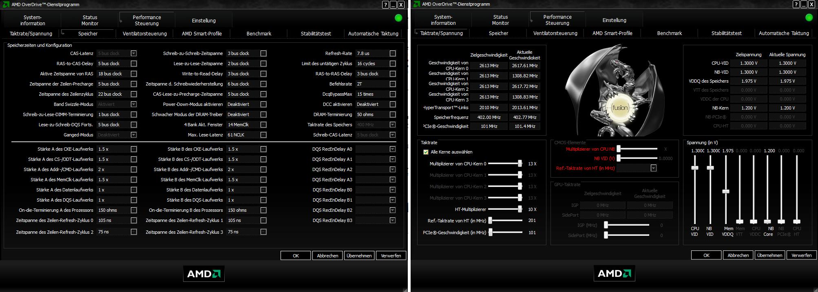The height and width of the screenshot is (292, 818).
Task: Toggle Zeitspanne des Zeilen-Refresh-Zyklus 3 checkbox
Action: click(x=263, y=232)
